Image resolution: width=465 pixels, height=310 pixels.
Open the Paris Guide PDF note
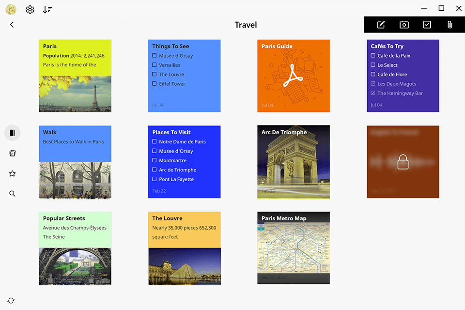tap(294, 76)
